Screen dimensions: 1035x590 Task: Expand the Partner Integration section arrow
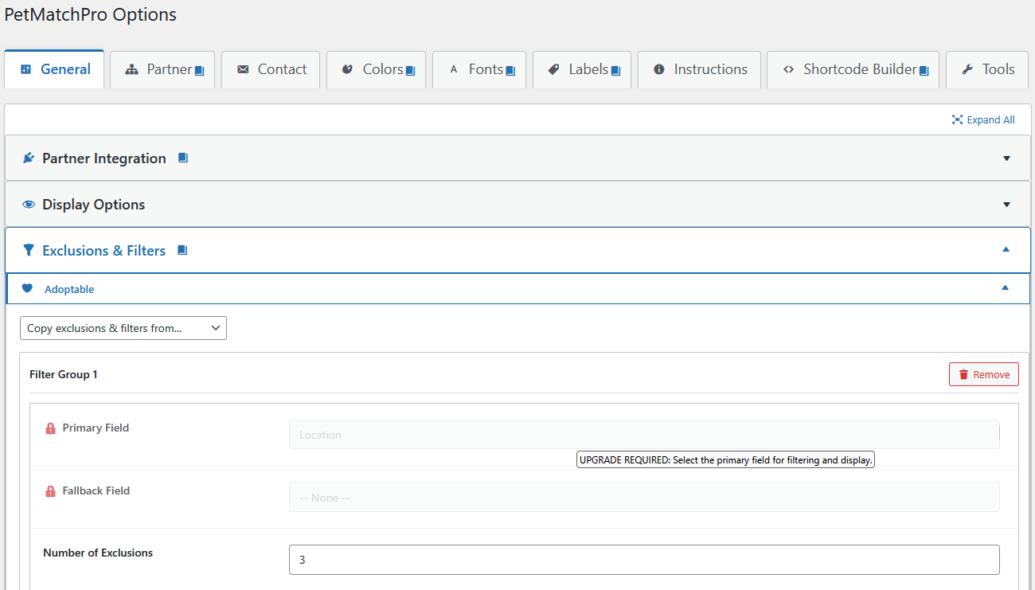pyautogui.click(x=1006, y=158)
